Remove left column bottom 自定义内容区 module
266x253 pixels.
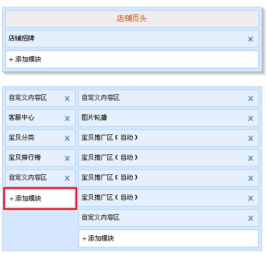67,178
